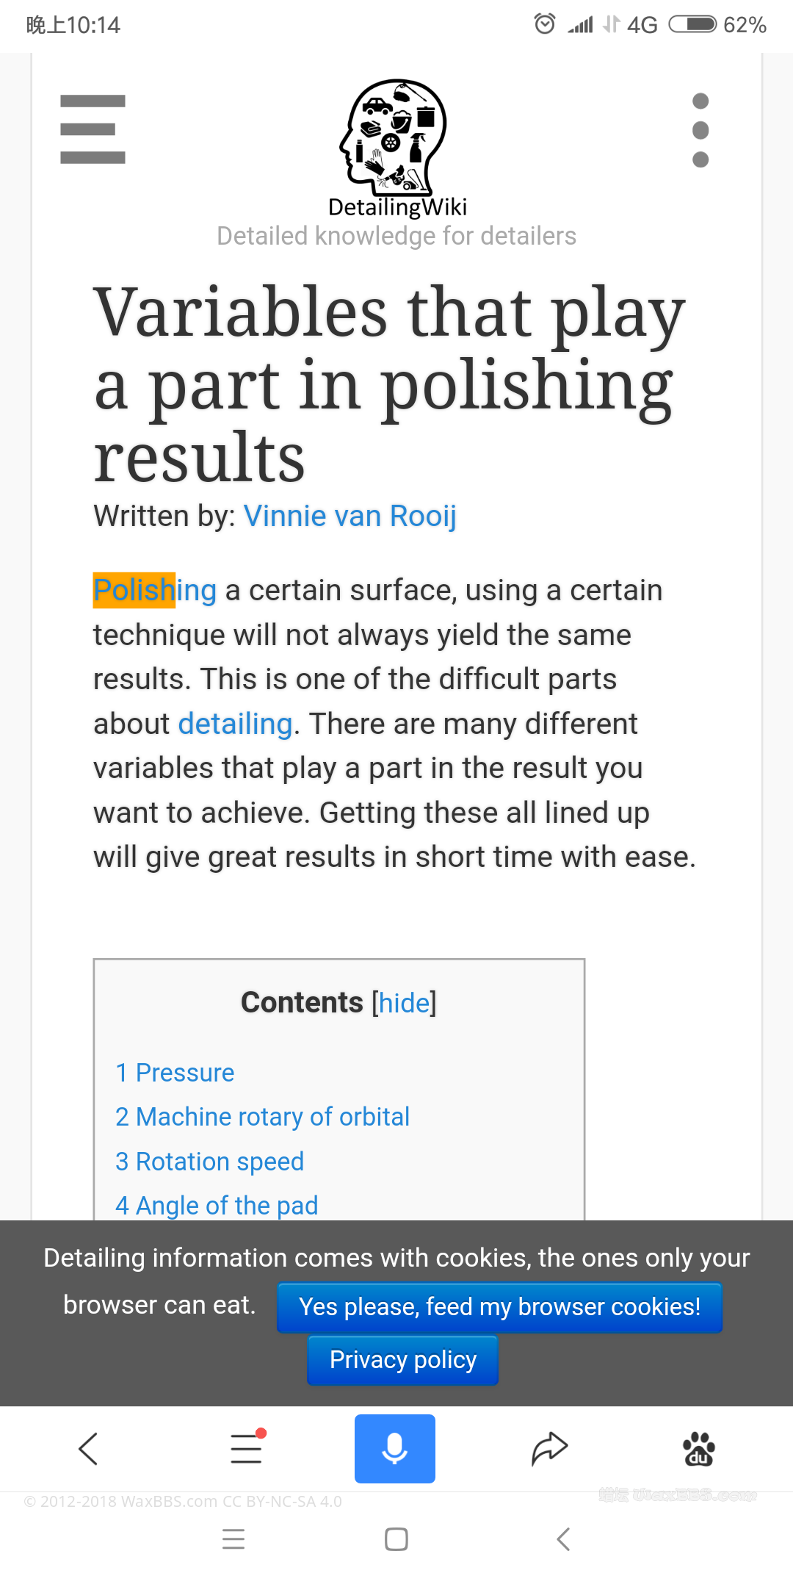Tap the blue microphone voice button
Screen dimensions: 793x1587
point(395,1449)
